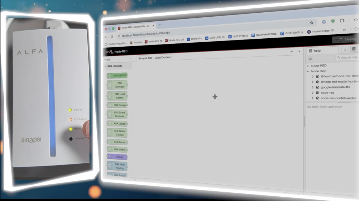359x201 pixels.
Task: Open the book icon sidebar tab
Action: tap(354, 49)
